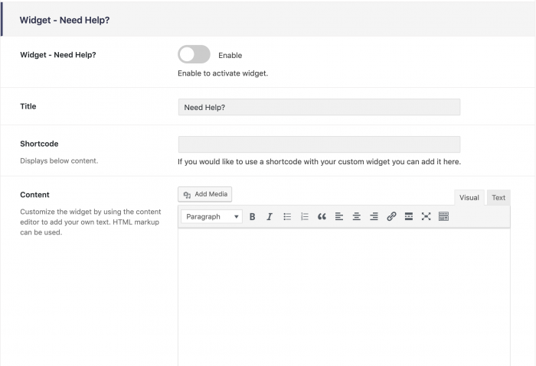Align text right
The height and width of the screenshot is (366, 536).
click(374, 216)
